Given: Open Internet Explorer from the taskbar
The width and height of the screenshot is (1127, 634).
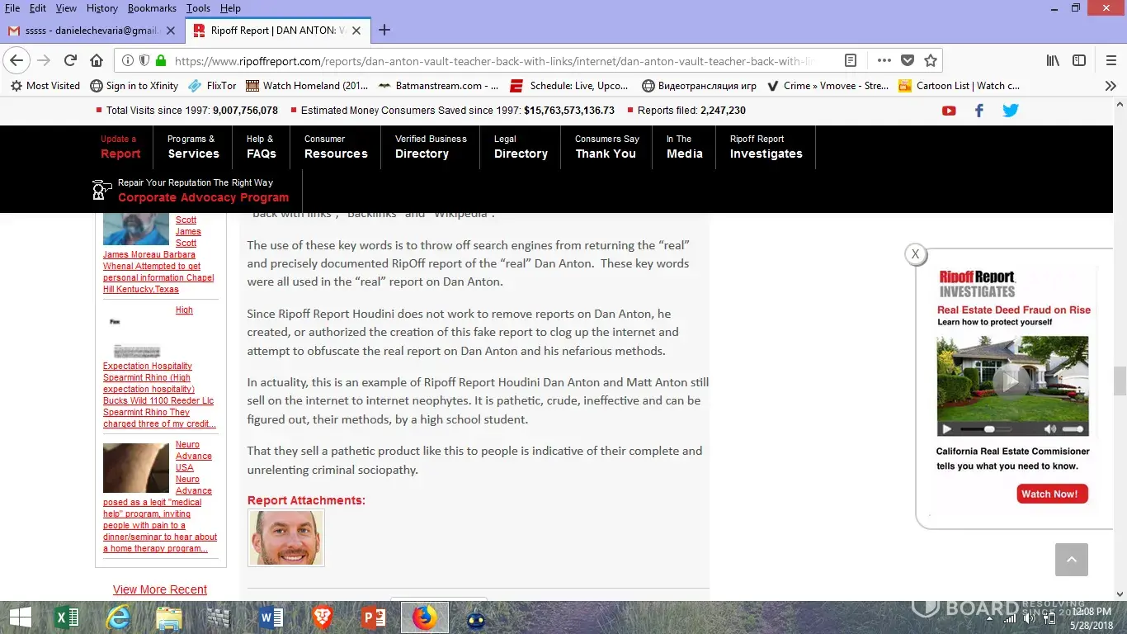Looking at the screenshot, I should pos(119,617).
